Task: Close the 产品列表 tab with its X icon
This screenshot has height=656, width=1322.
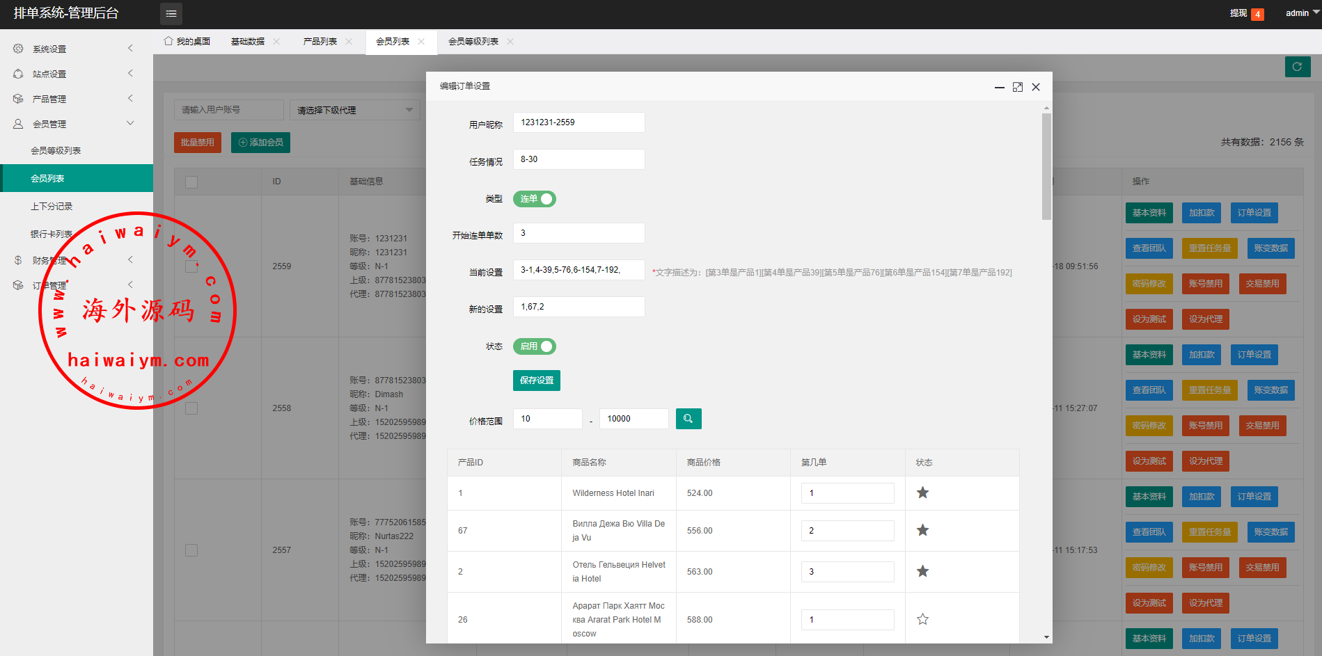Action: pyautogui.click(x=349, y=42)
